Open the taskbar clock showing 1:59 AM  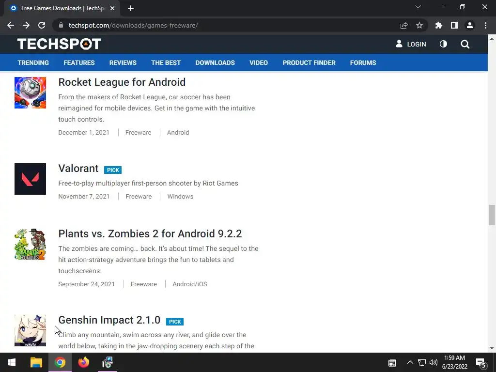coord(454,362)
